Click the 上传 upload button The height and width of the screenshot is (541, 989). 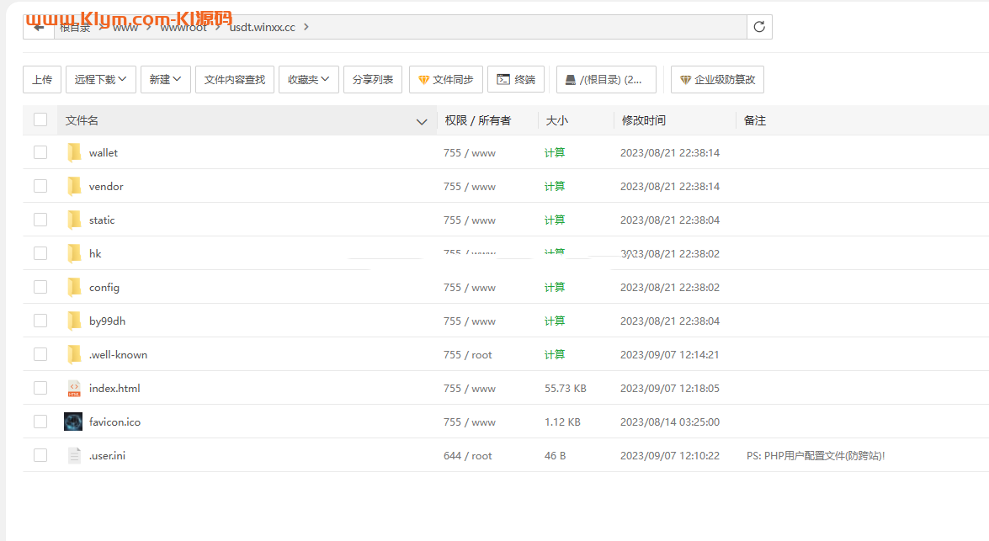pyautogui.click(x=42, y=80)
